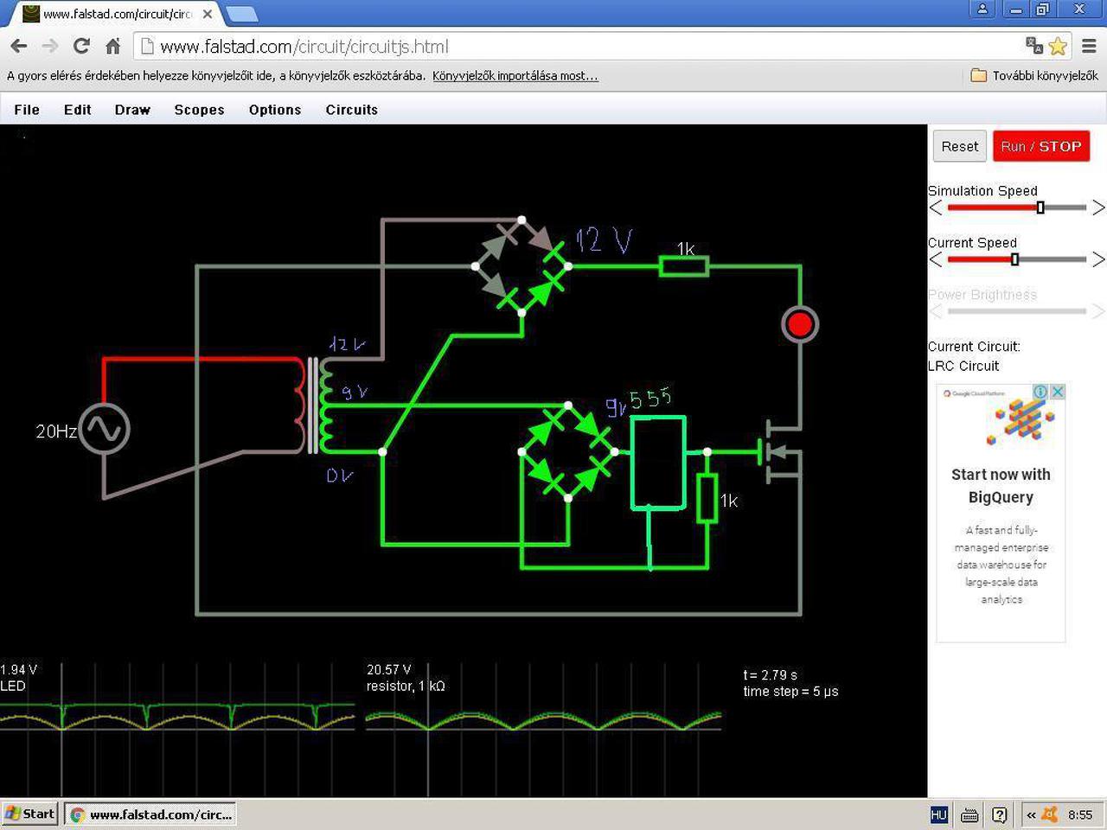
Task: Open the browser home page icon
Action: [x=112, y=46]
